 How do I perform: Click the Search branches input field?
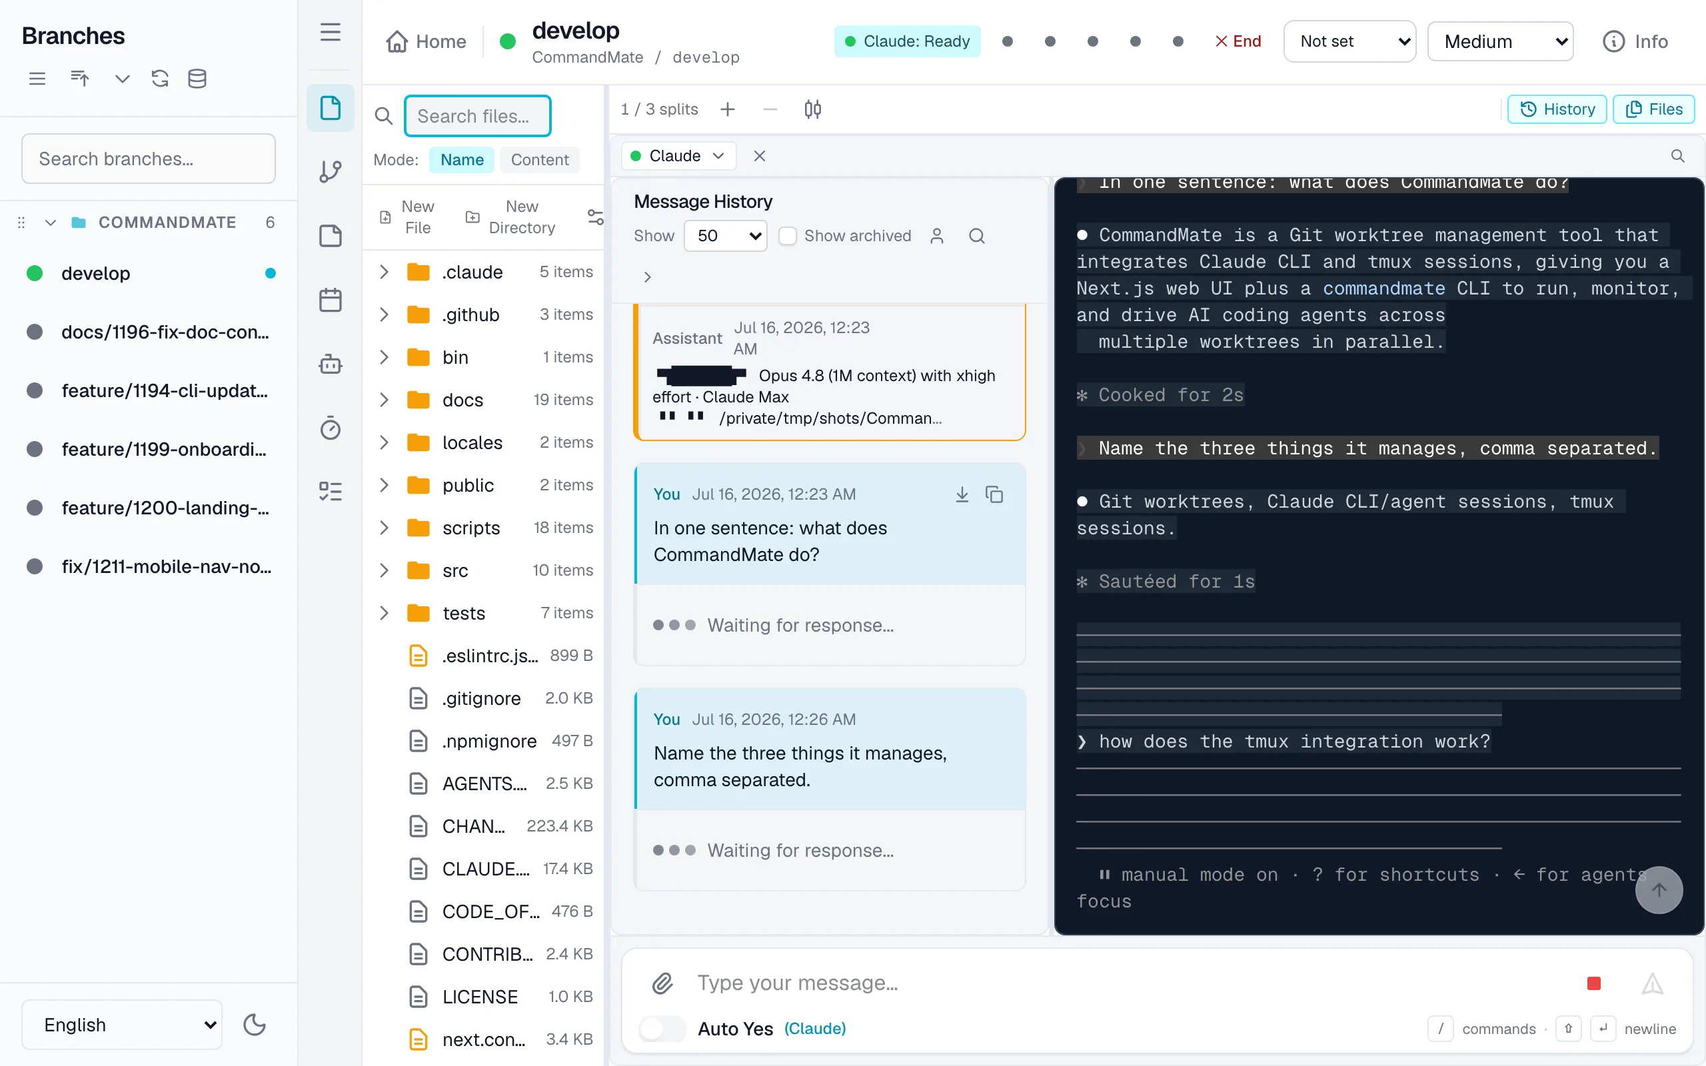point(149,159)
